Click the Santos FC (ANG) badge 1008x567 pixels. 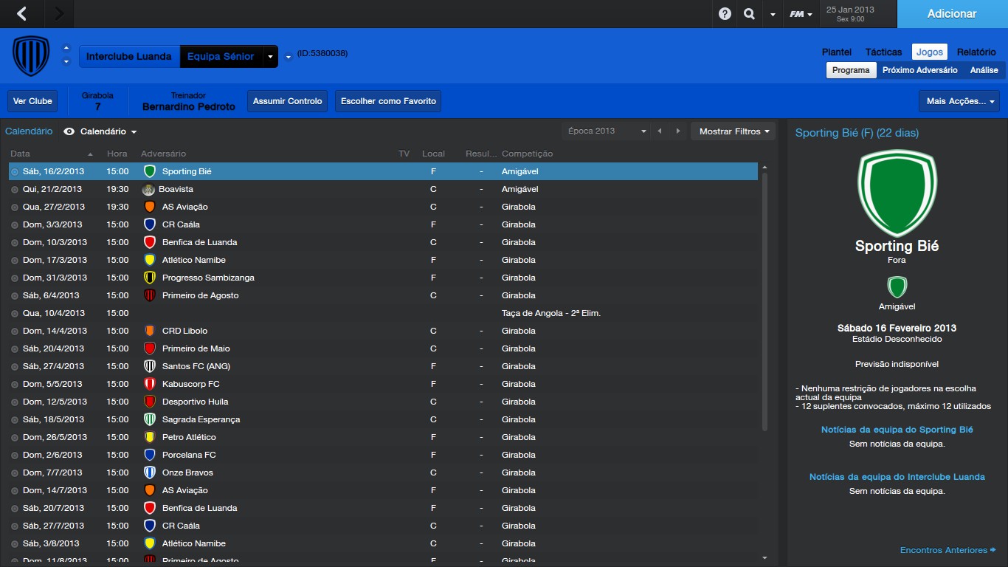click(150, 366)
